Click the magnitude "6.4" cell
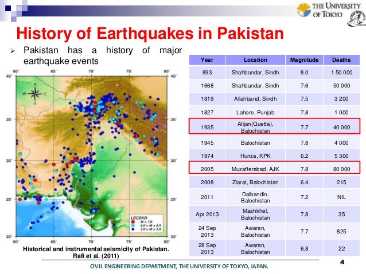 pyautogui.click(x=304, y=182)
